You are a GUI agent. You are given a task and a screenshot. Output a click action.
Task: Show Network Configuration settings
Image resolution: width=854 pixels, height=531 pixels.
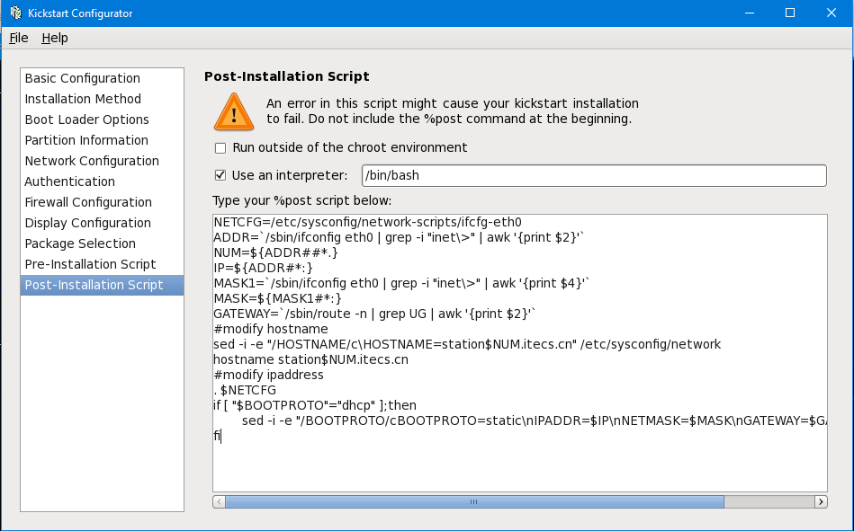(x=92, y=161)
